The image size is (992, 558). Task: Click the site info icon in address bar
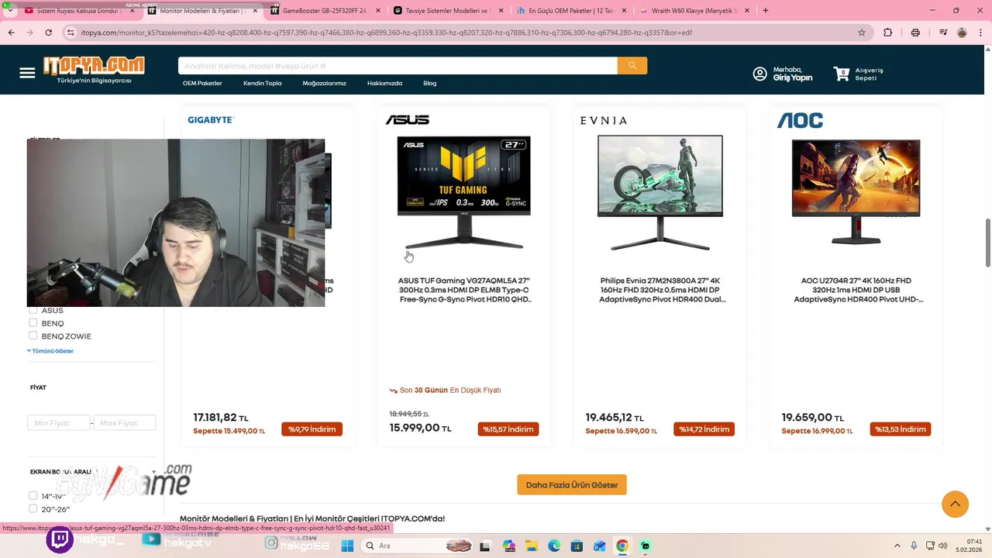tap(71, 33)
